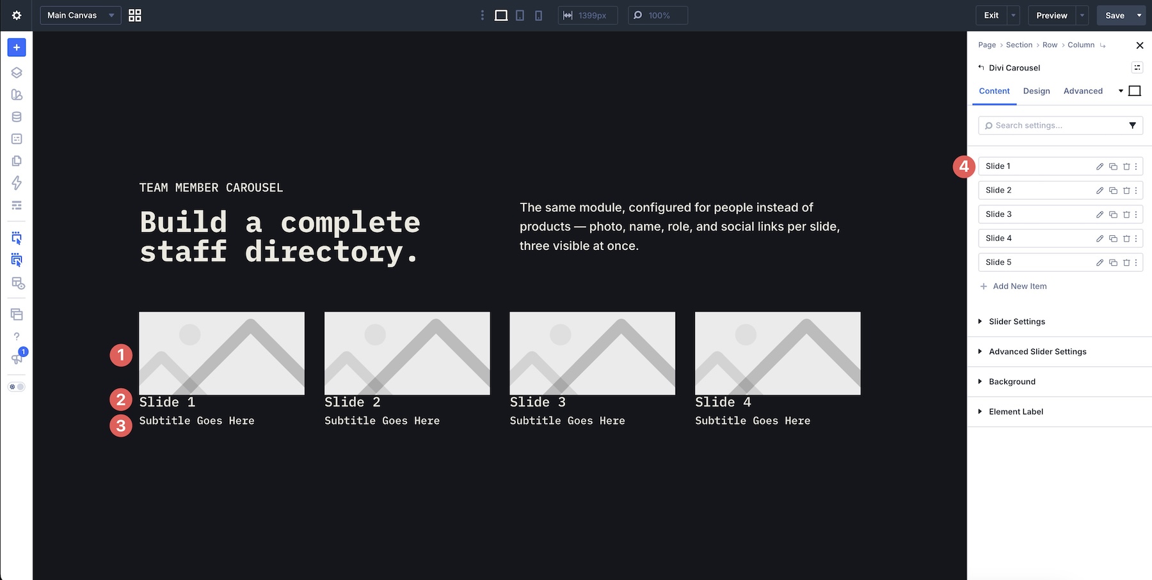Open the Preview dropdown arrow
The width and height of the screenshot is (1152, 580).
(x=1082, y=15)
